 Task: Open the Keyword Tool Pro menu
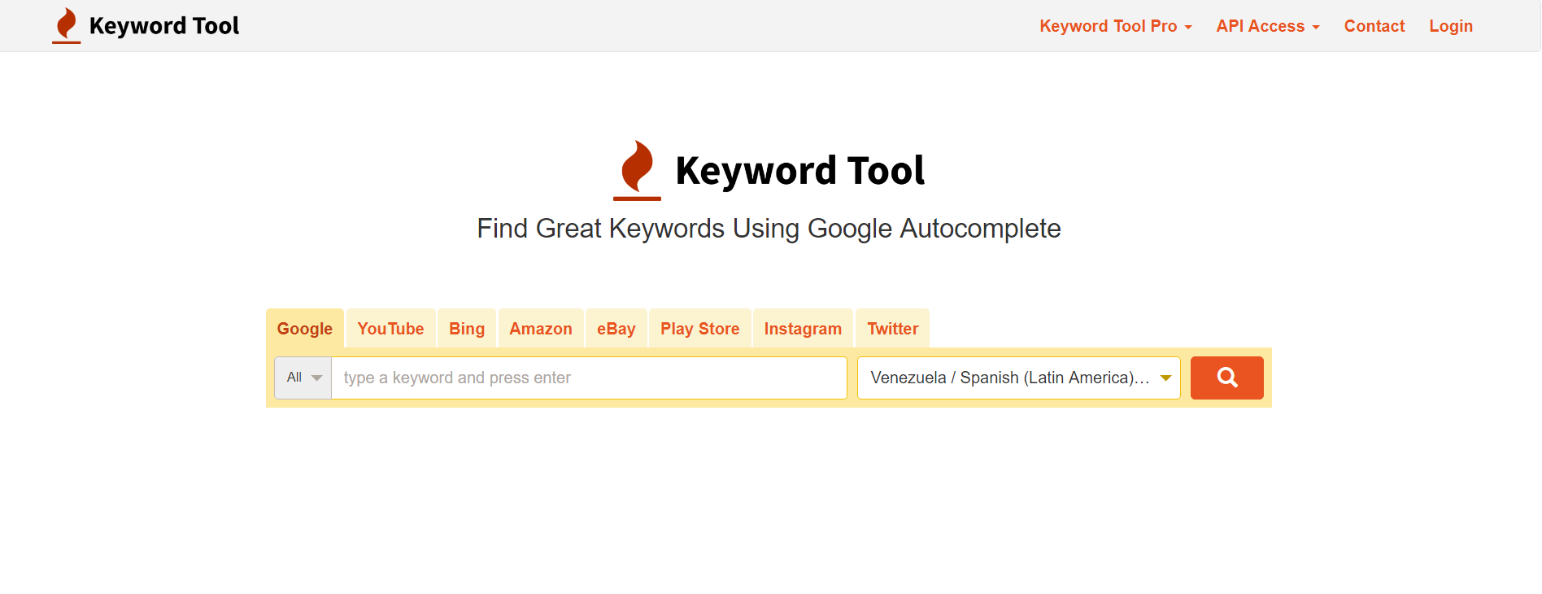[x=1115, y=26]
